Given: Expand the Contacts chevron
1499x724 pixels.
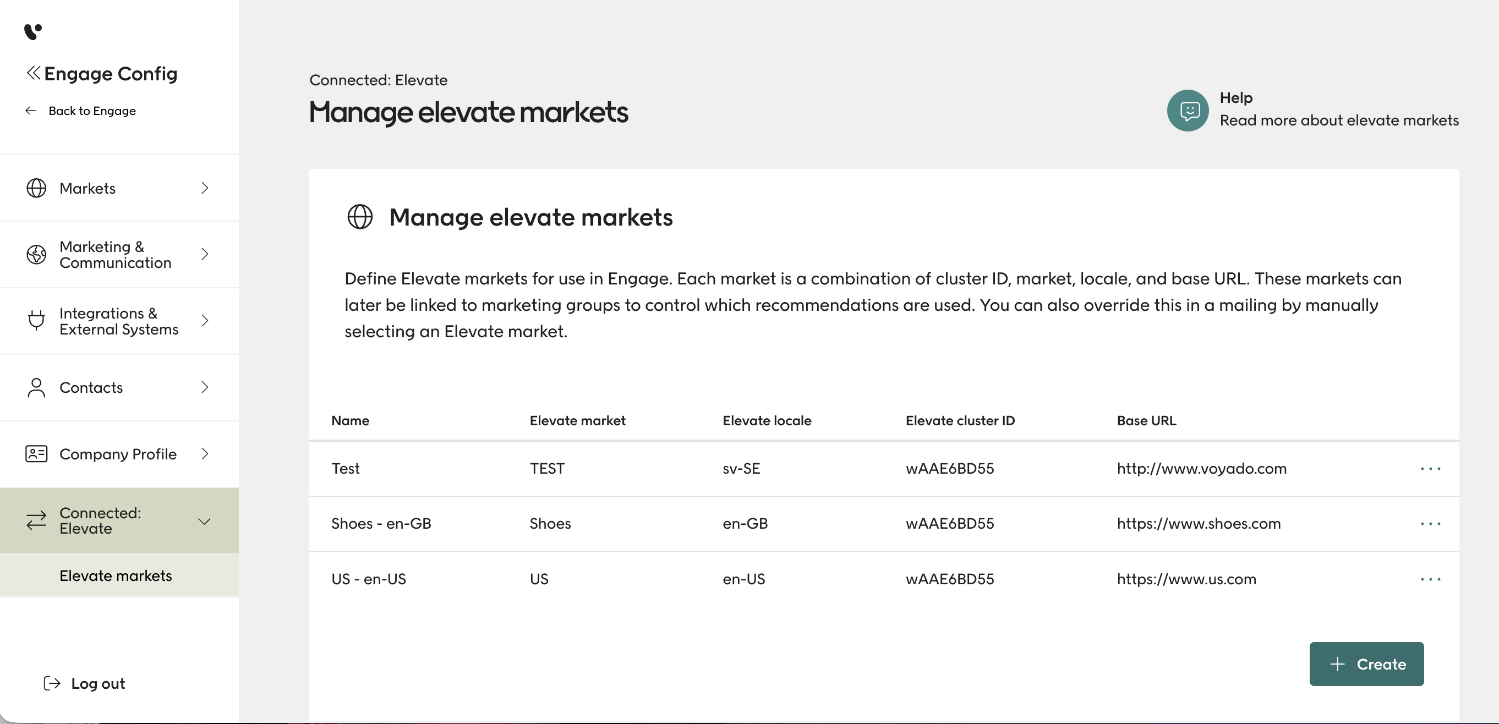Looking at the screenshot, I should (204, 388).
